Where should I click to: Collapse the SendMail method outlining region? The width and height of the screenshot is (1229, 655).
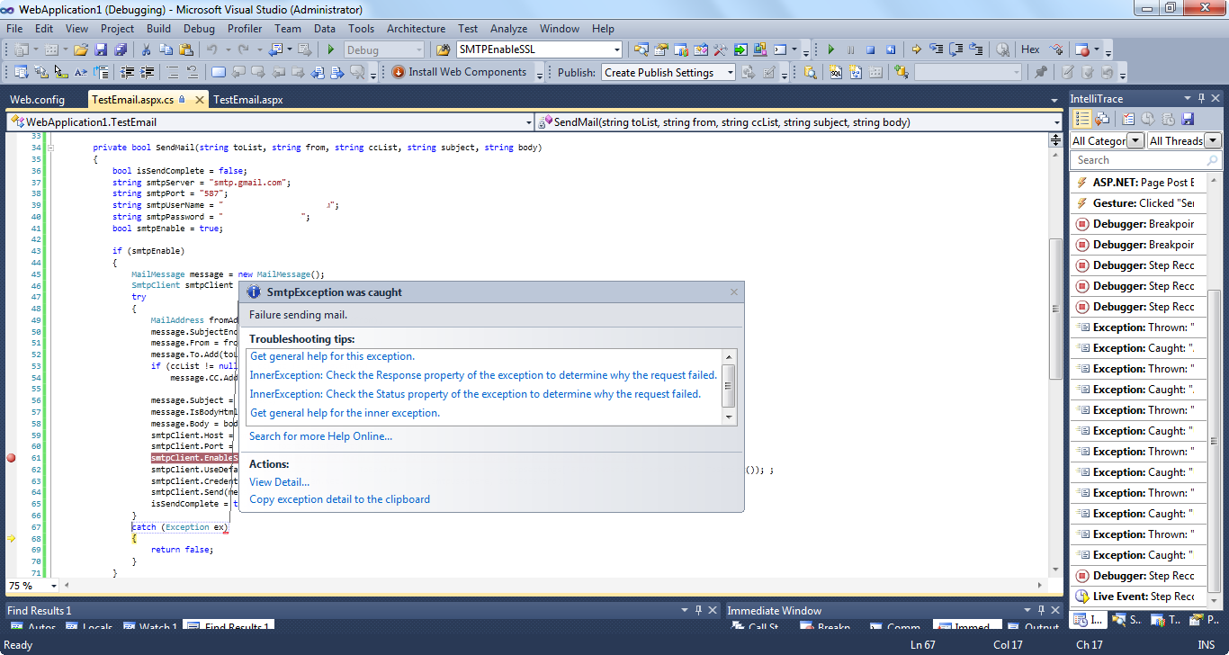click(x=52, y=147)
